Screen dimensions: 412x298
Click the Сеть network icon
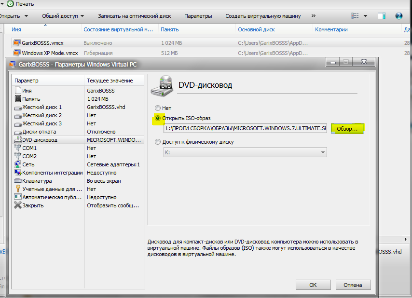pos(17,164)
